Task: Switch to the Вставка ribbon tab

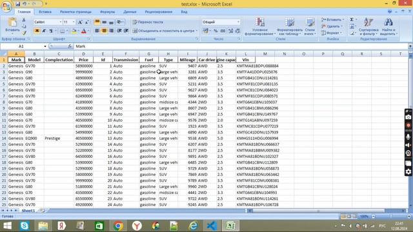Action: [45, 12]
